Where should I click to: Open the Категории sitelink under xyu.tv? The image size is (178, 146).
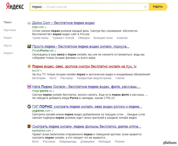pos(39,78)
